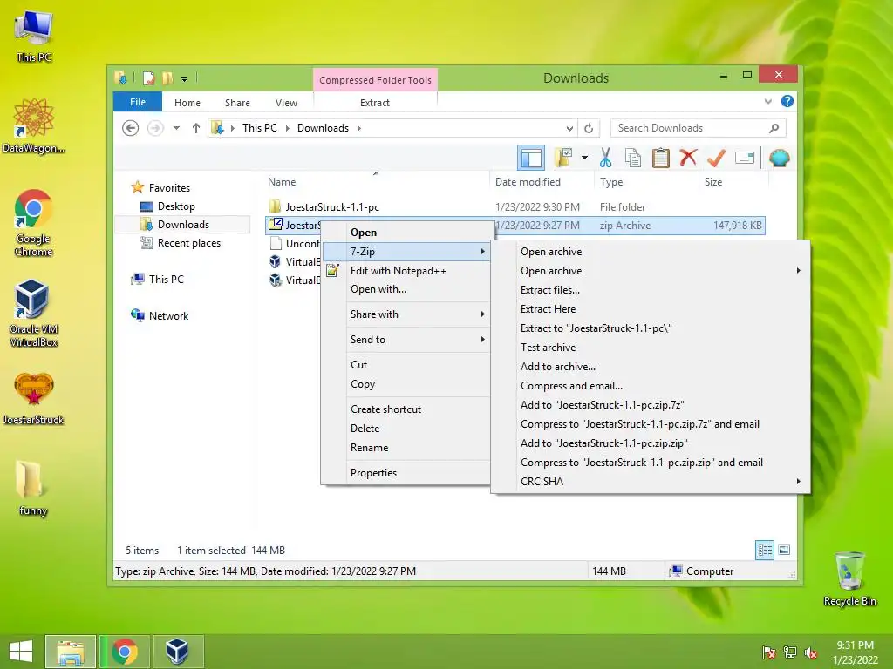Expand breadcrumb arrow after This PC
Image resolution: width=893 pixels, height=669 pixels.
(x=287, y=128)
